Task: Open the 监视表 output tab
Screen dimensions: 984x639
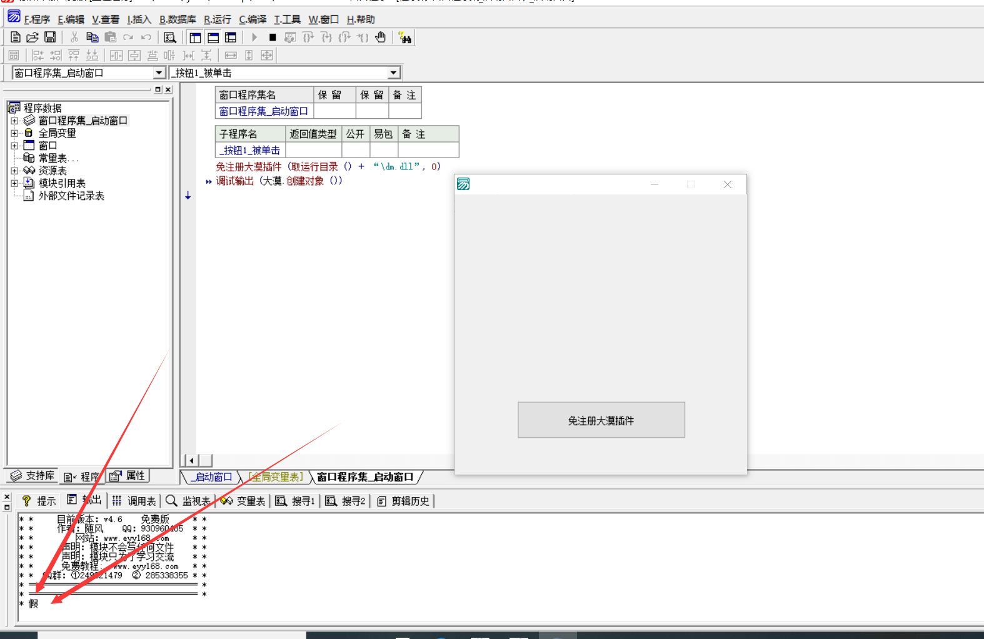Action: tap(188, 501)
